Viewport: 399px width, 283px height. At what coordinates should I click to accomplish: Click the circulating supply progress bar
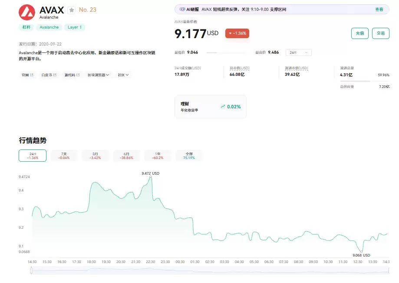(x=365, y=81)
